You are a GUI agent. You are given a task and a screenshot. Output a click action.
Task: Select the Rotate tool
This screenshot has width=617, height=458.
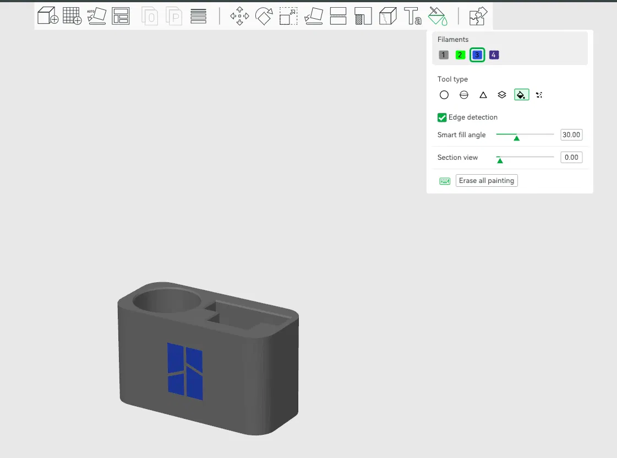264,16
